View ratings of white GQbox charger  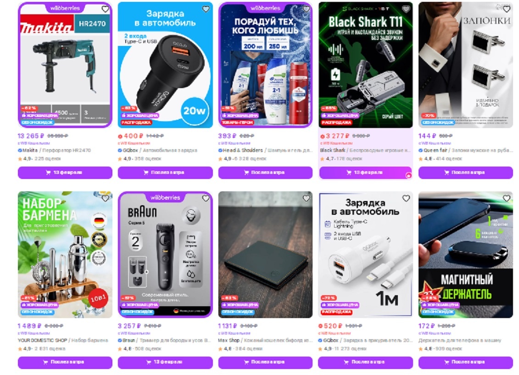tap(342, 349)
